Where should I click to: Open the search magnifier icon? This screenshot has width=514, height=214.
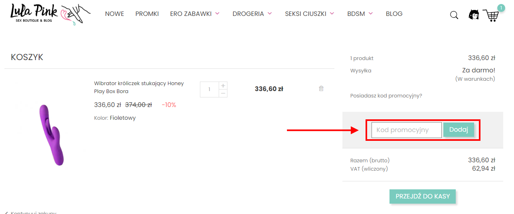[x=454, y=15]
